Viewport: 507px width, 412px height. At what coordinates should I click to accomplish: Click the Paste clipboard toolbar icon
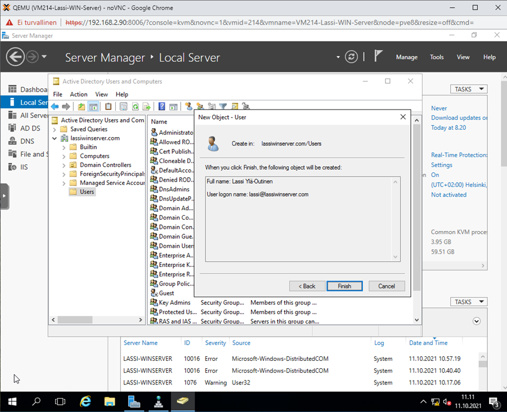108,106
